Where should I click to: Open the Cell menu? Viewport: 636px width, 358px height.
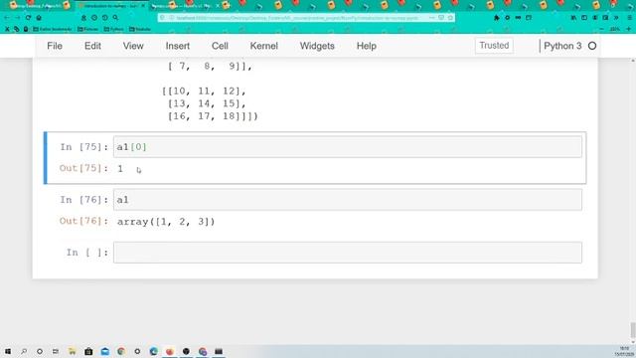coord(220,46)
